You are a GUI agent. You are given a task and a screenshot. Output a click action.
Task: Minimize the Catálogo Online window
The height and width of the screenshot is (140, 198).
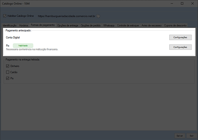pyautogui.click(x=172, y=3)
